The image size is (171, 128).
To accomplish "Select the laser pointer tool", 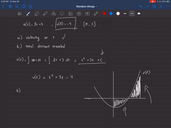I will 96,14.
